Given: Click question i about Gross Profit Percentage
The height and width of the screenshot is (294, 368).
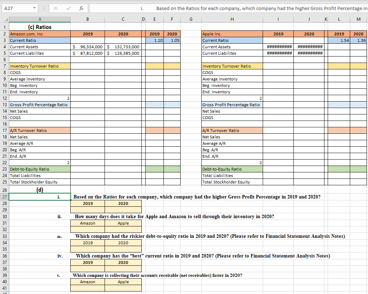Looking at the screenshot, I should (x=197, y=197).
